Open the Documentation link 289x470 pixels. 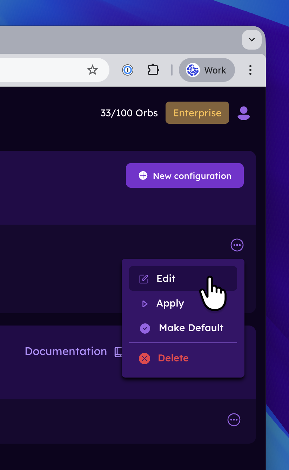tap(66, 351)
